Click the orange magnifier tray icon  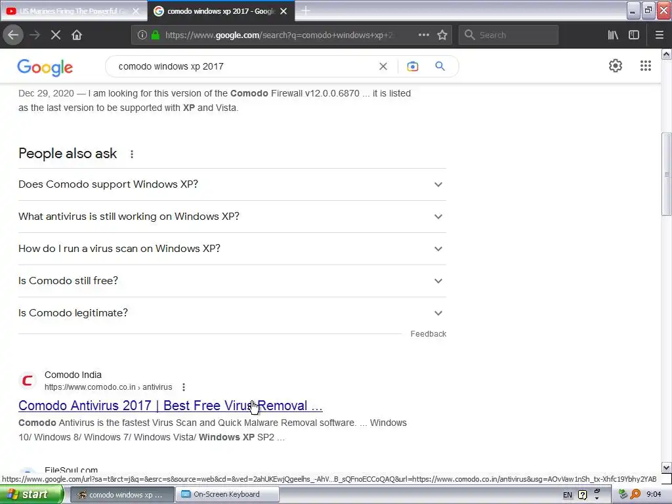click(635, 495)
